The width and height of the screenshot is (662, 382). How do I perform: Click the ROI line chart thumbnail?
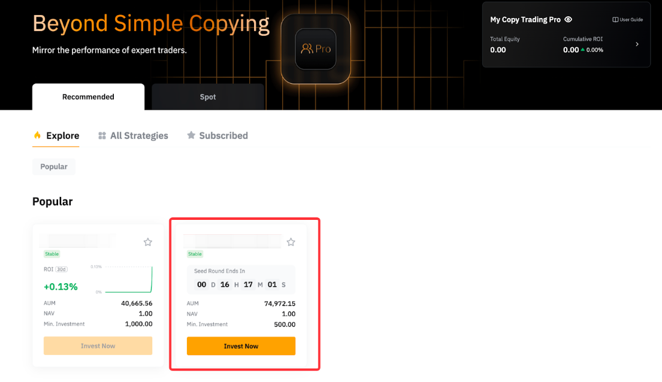tap(123, 279)
